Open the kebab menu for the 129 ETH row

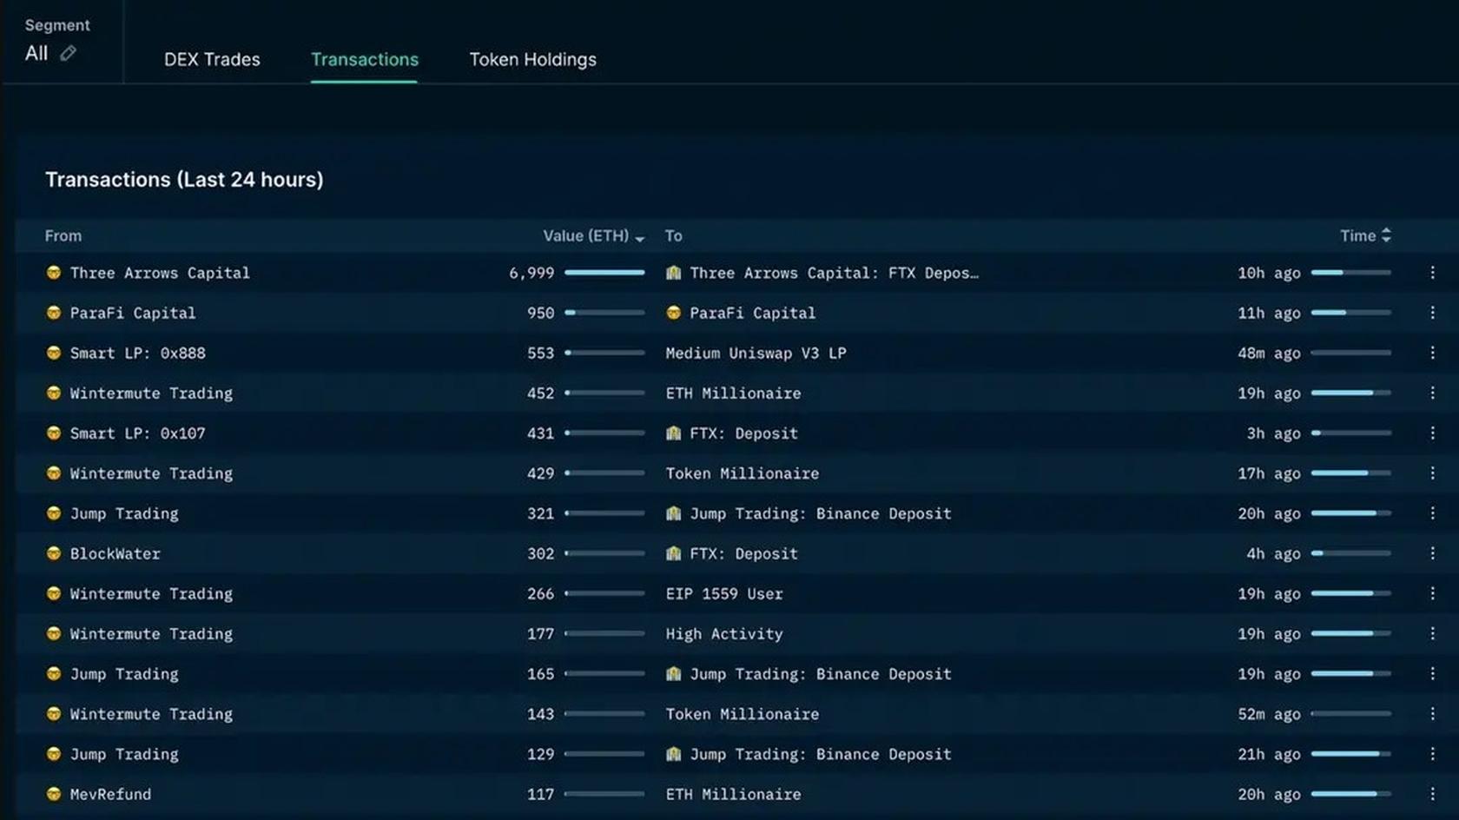click(x=1432, y=754)
